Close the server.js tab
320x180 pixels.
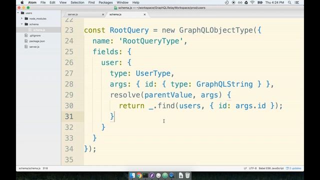(x=103, y=14)
